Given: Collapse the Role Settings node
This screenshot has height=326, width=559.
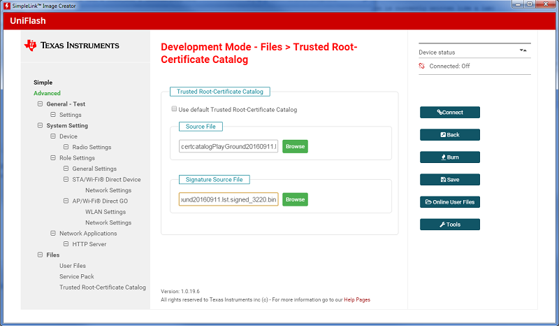Looking at the screenshot, I should point(52,158).
